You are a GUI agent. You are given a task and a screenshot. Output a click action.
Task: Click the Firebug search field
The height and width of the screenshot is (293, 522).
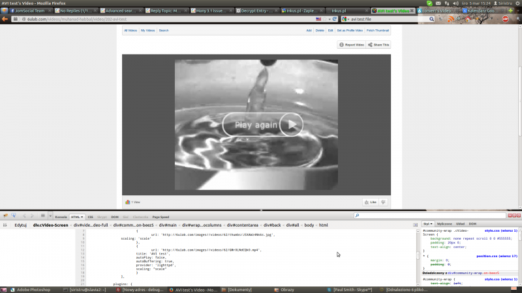click(x=429, y=216)
